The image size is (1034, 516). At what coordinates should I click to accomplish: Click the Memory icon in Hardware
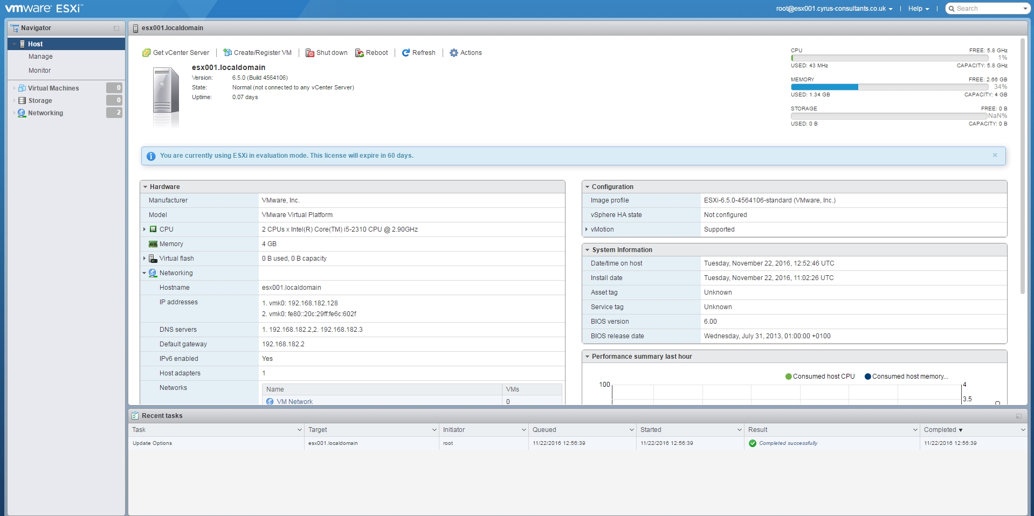[153, 244]
